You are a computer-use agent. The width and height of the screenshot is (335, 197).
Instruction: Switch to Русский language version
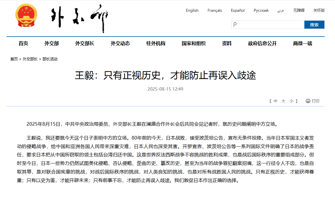click(261, 11)
